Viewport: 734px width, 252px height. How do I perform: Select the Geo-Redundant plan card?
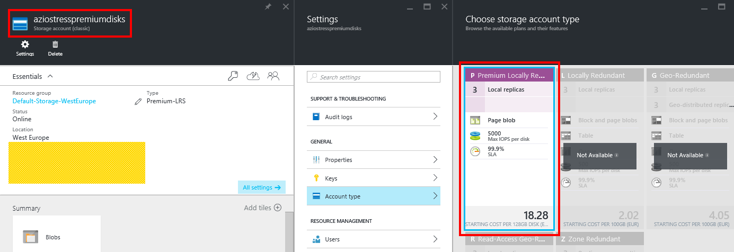[690, 149]
